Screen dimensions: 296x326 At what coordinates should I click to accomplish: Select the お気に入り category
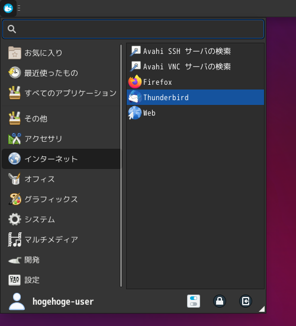point(61,53)
